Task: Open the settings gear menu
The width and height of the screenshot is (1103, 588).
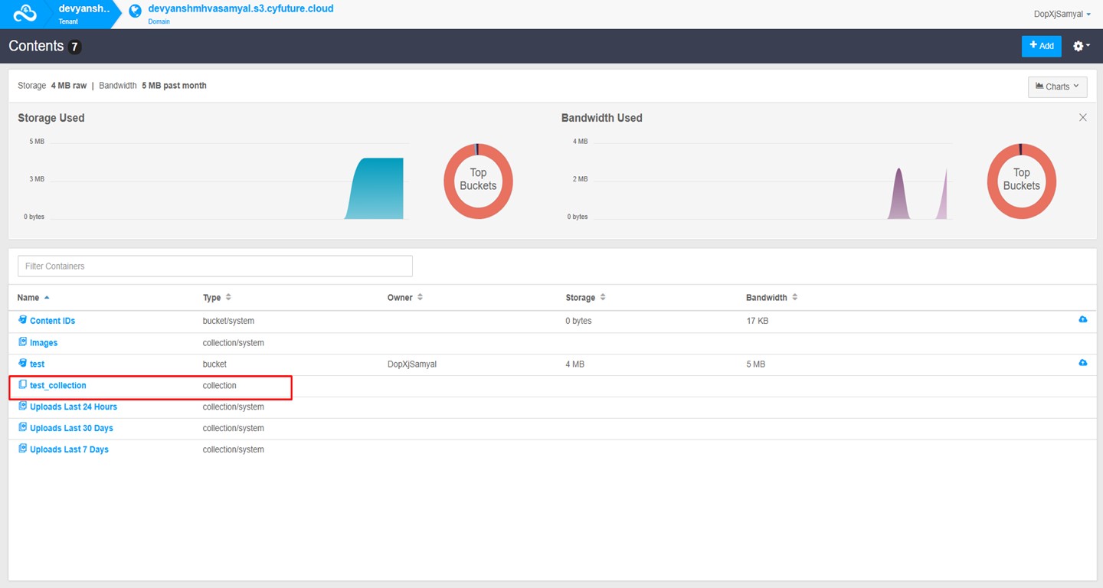Action: 1081,46
